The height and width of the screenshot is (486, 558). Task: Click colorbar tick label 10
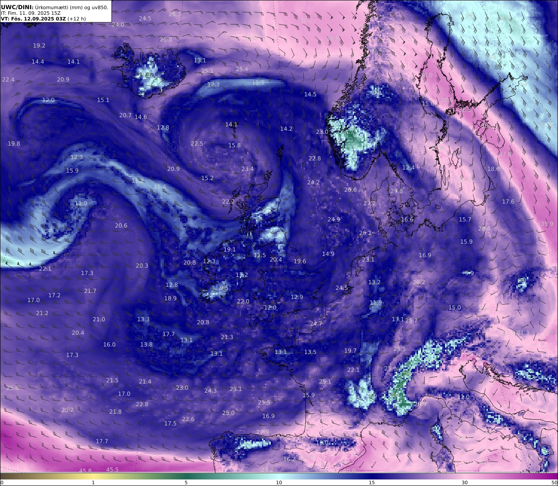(279, 483)
